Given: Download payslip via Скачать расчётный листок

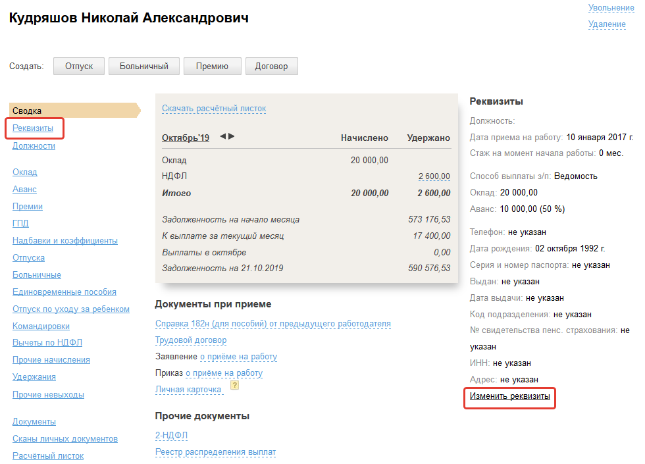Looking at the screenshot, I should pos(214,108).
